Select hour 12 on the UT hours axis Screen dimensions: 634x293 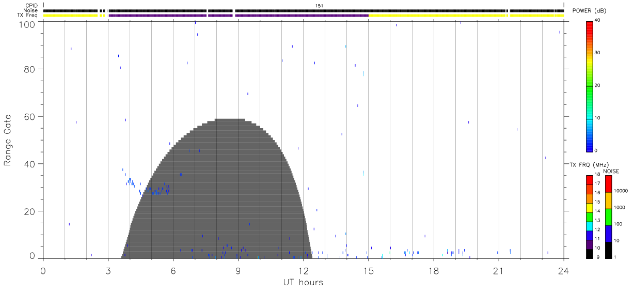coord(303,270)
